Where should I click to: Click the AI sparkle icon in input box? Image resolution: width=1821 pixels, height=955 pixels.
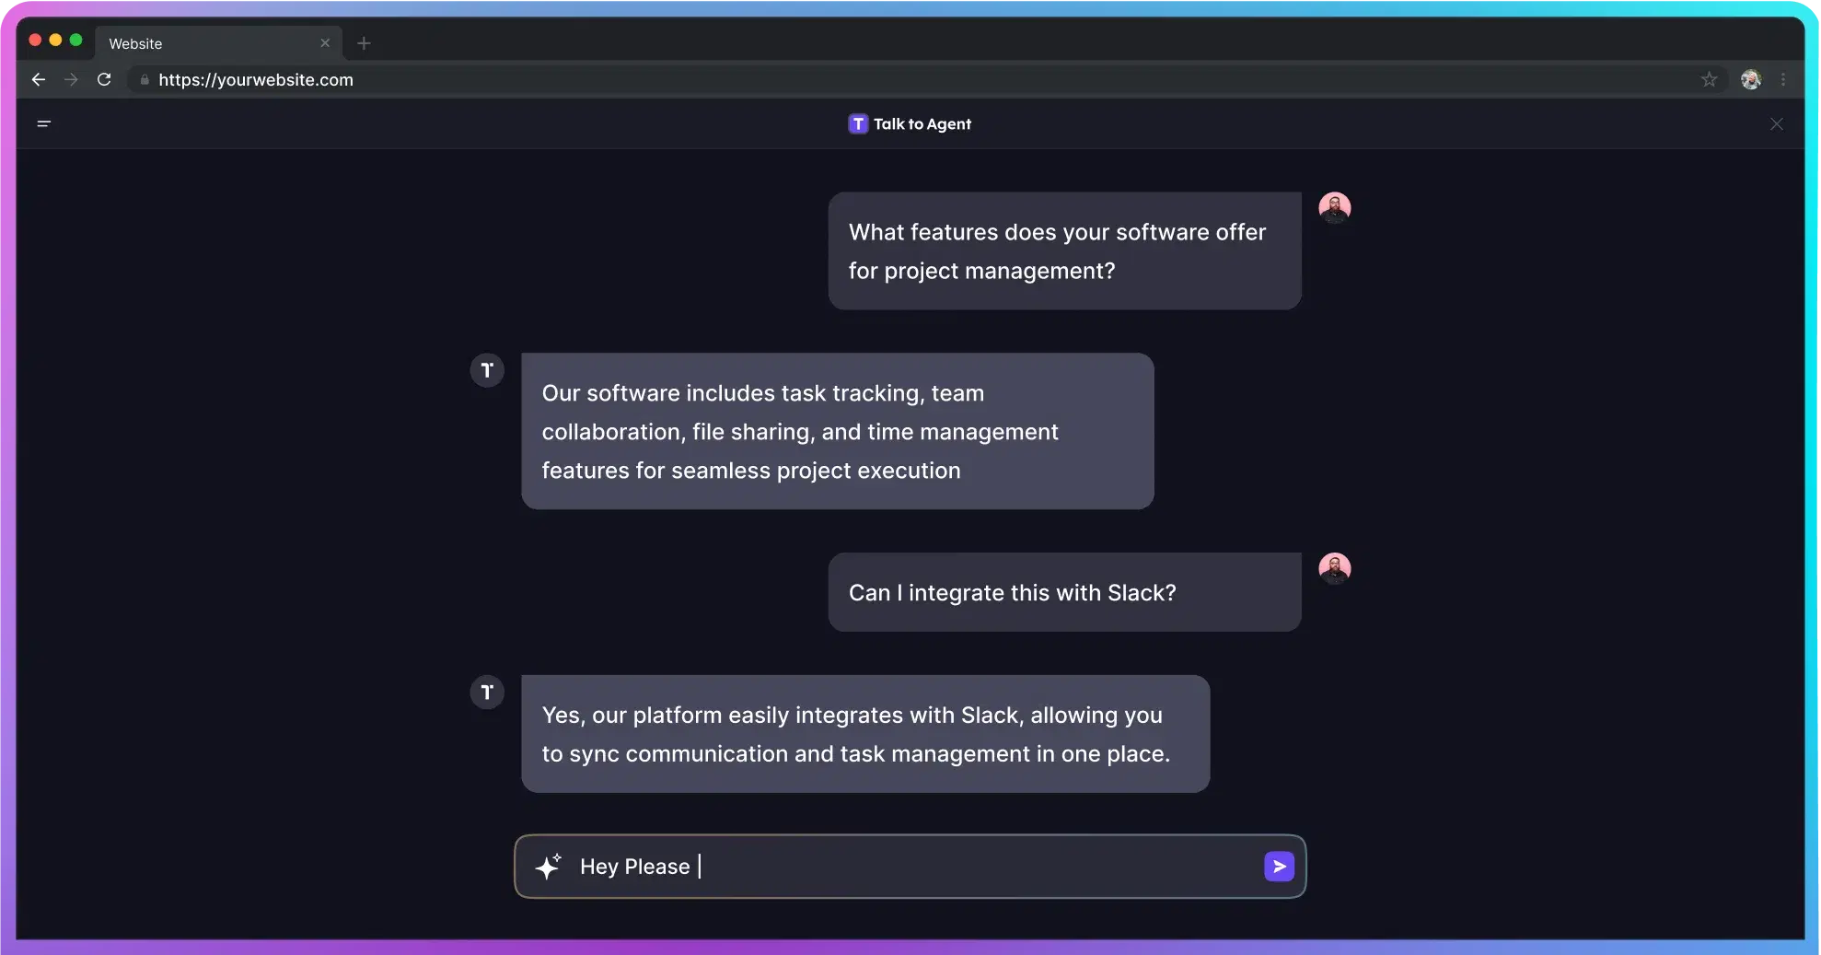(x=548, y=867)
